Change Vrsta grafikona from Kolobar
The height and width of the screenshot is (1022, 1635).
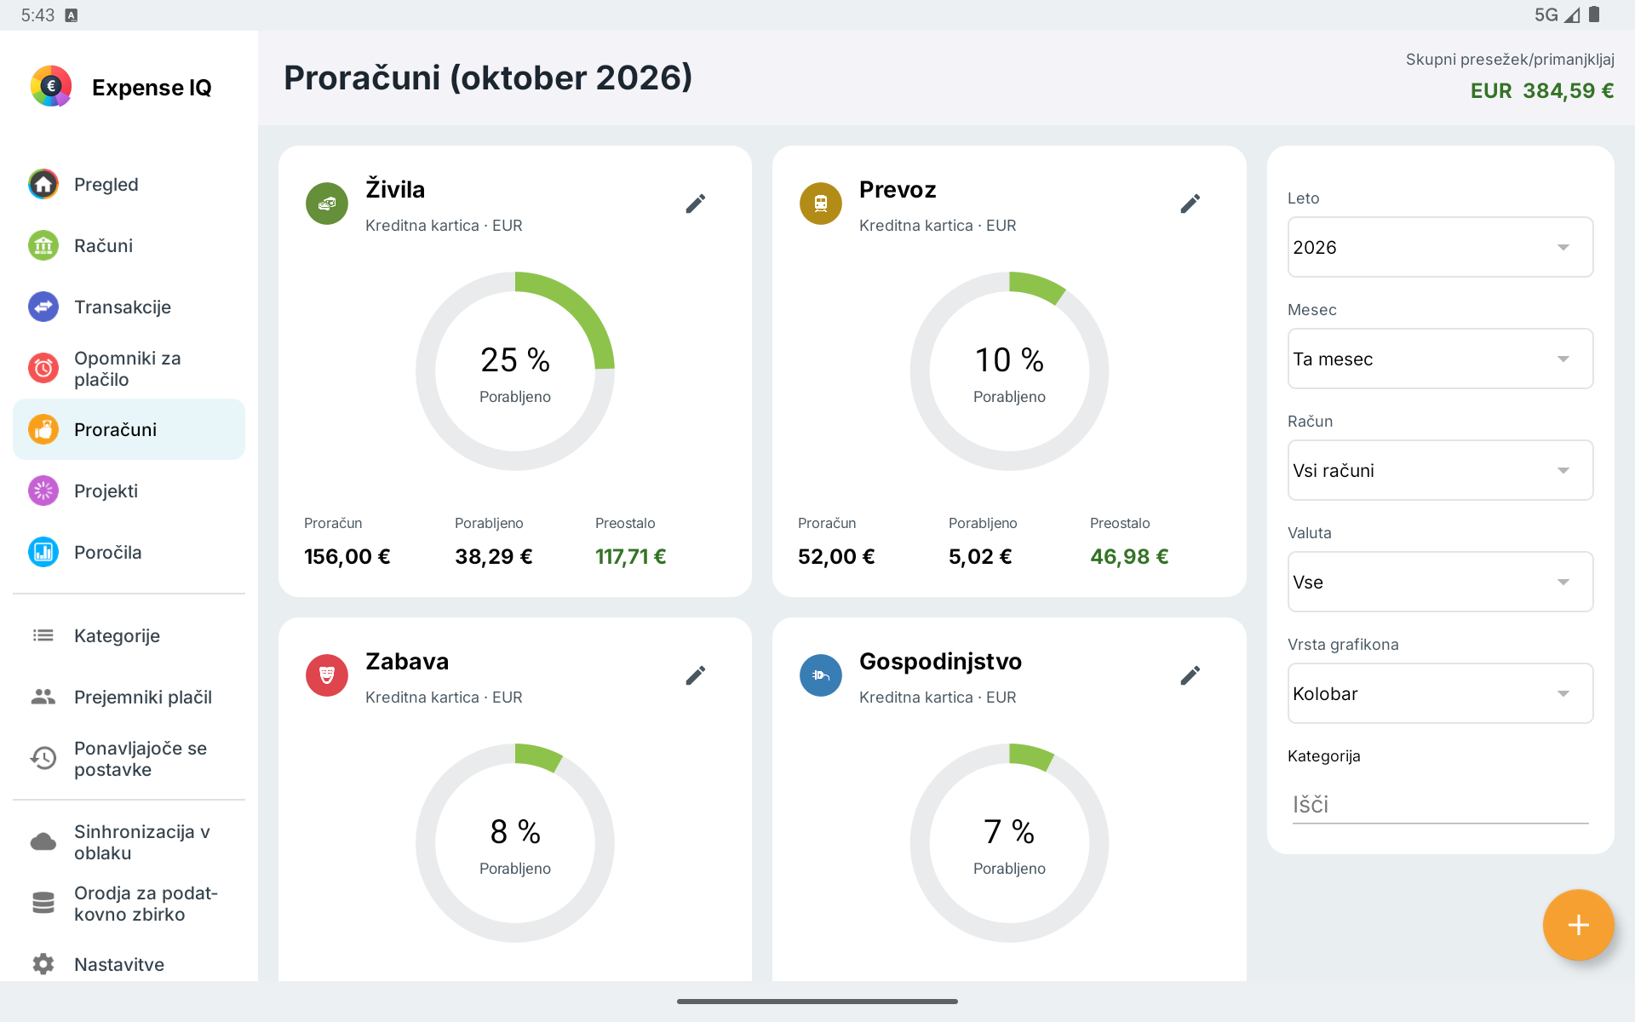1440,693
